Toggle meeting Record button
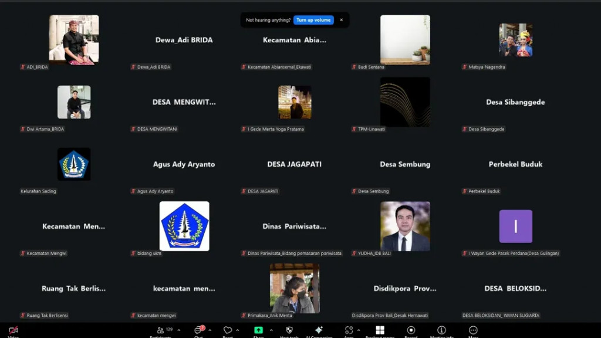This screenshot has height=338, width=601. 411,331
